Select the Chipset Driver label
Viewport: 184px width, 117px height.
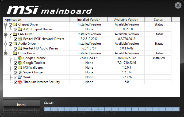pyautogui.click(x=28, y=24)
